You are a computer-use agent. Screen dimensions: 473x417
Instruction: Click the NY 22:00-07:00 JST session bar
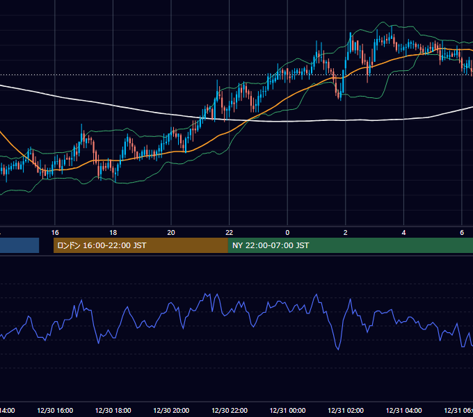(x=351, y=245)
